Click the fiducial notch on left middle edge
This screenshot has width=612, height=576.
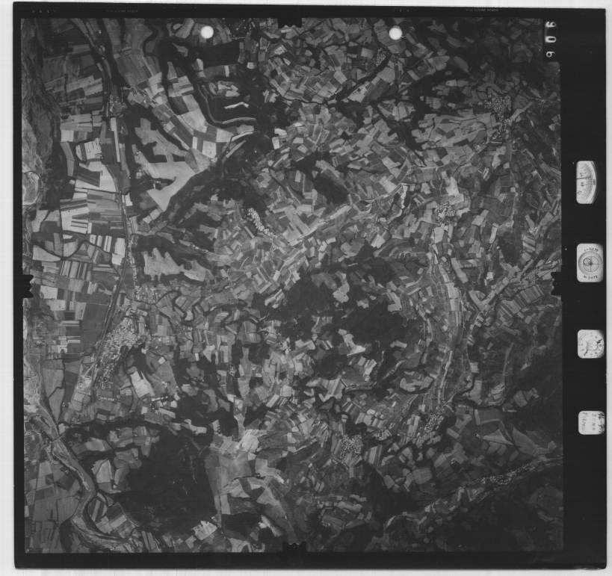tap(27, 285)
